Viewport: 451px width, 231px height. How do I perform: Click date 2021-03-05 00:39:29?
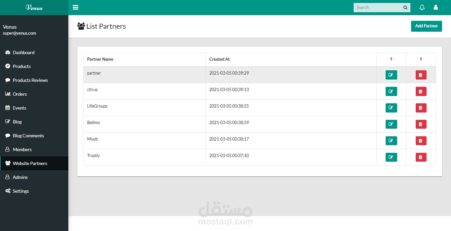coord(229,73)
